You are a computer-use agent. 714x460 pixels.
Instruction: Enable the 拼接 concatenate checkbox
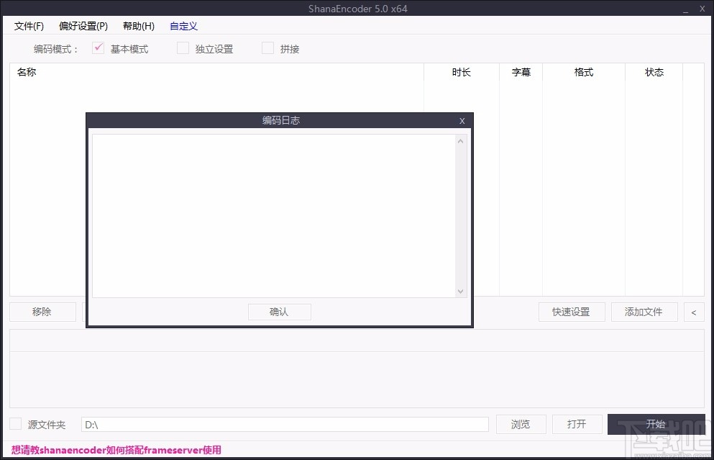point(267,48)
